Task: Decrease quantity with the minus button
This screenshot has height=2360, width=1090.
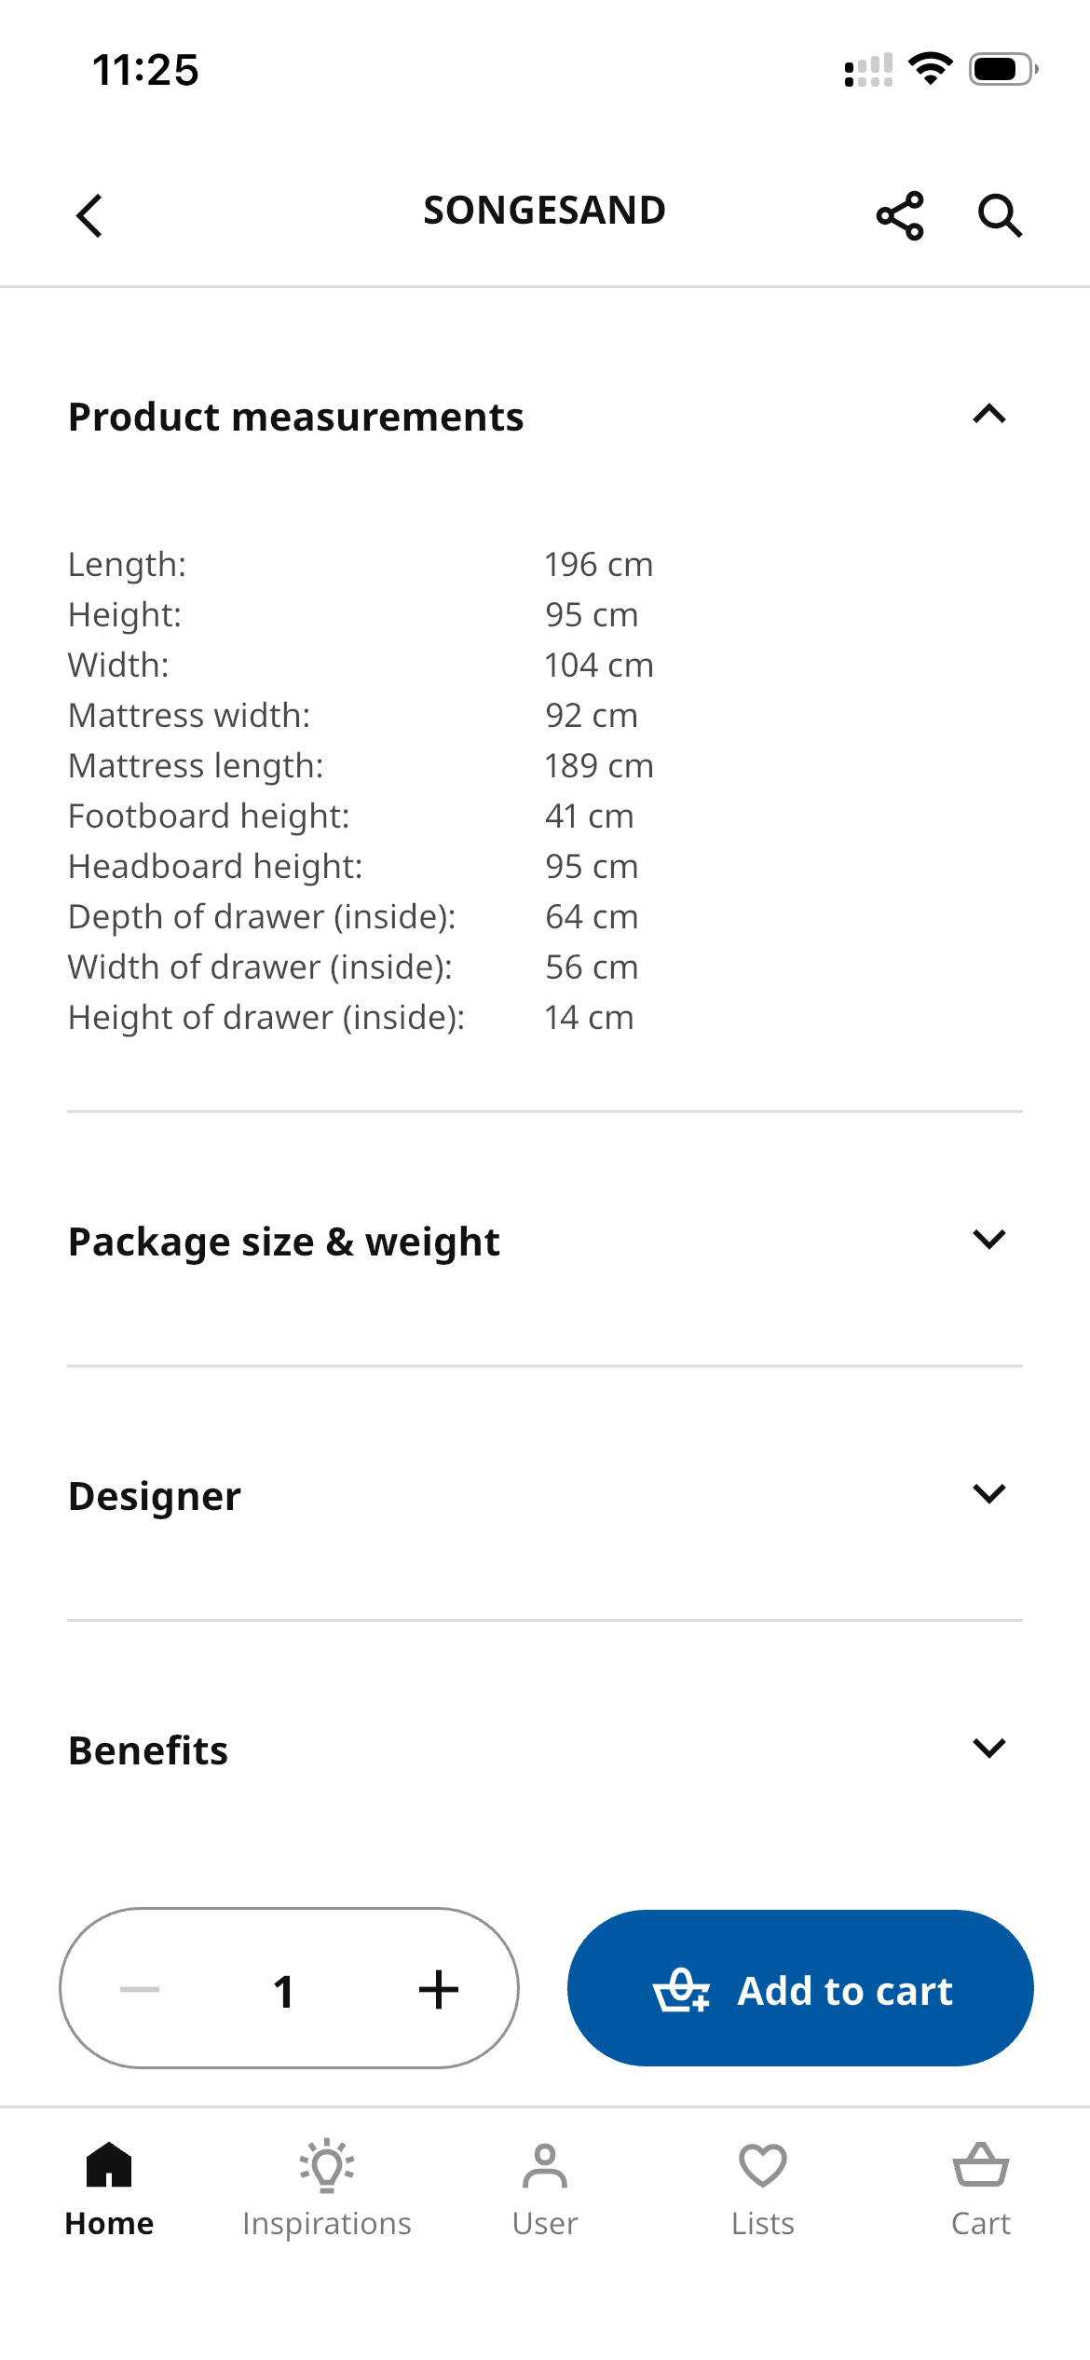Action: [140, 1989]
